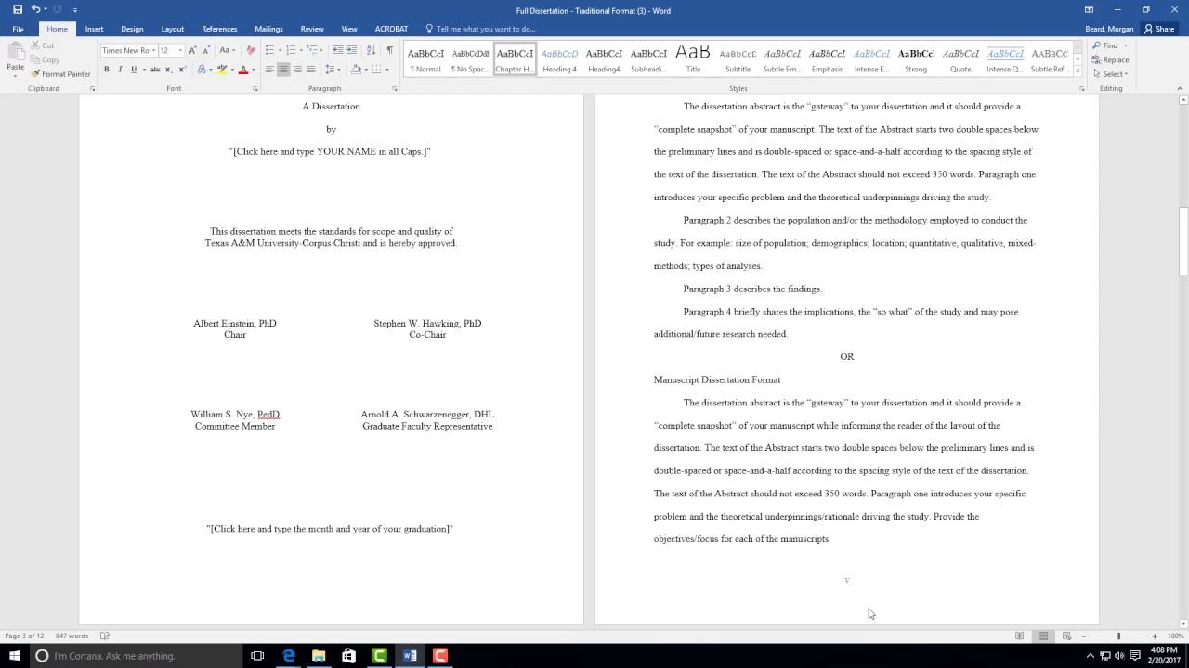This screenshot has height=668, width=1189.
Task: Click the Cortana search box
Action: click(x=135, y=656)
